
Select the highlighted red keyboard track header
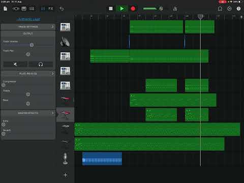click(x=65, y=114)
